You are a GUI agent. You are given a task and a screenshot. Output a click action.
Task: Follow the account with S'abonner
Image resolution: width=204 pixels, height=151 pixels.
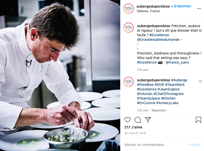(x=182, y=6)
